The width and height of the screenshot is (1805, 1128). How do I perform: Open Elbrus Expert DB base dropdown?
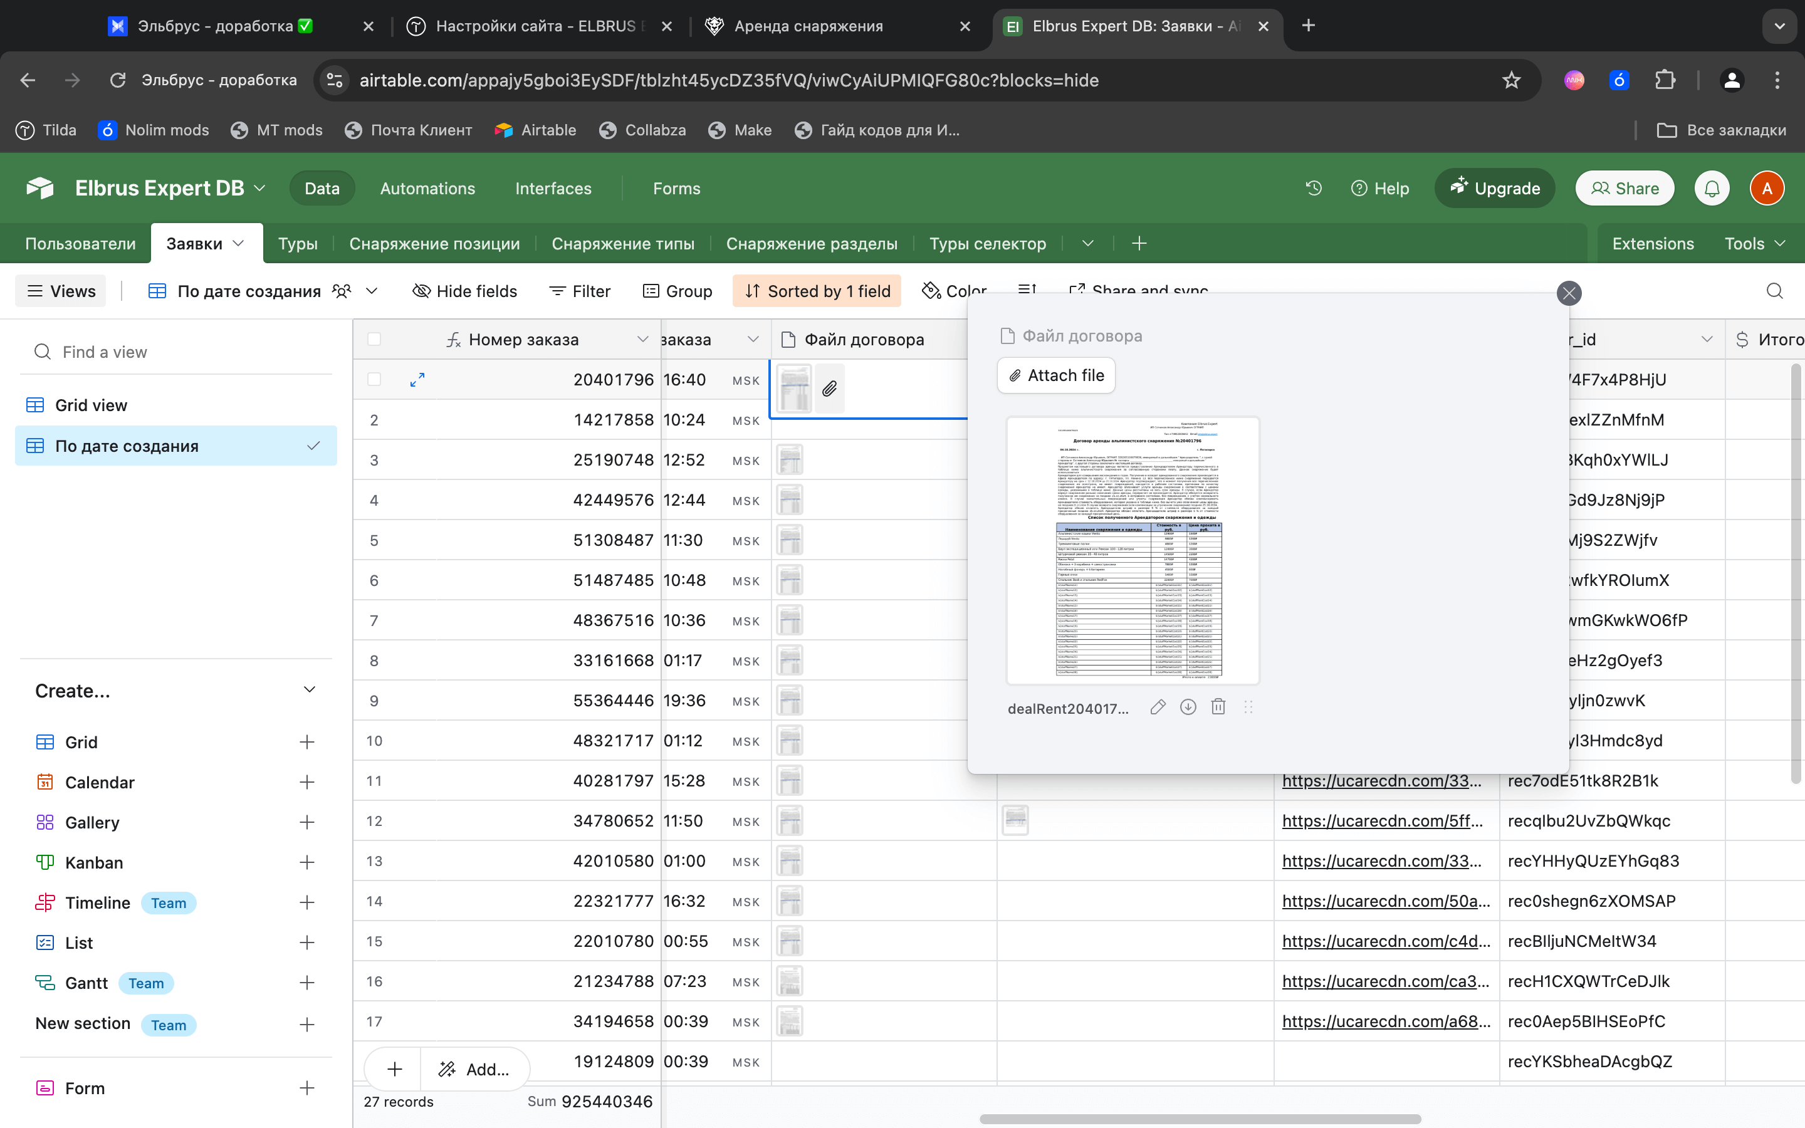click(259, 188)
